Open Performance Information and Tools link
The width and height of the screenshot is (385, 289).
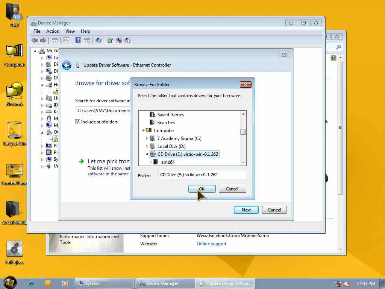[x=89, y=239]
